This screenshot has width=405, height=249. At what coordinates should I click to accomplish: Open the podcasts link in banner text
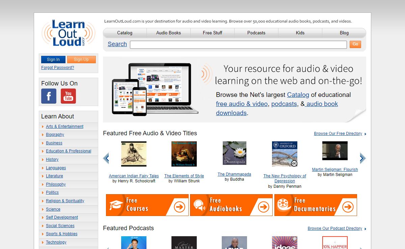[x=284, y=104]
